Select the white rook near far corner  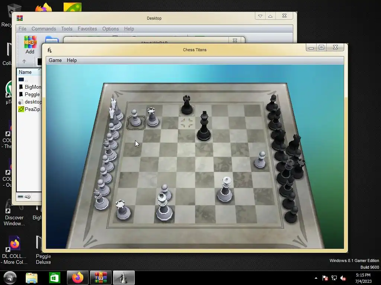(152, 117)
